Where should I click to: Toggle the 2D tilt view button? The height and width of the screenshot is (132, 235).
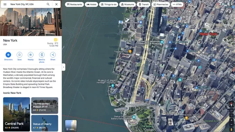pyautogui.click(x=232, y=111)
